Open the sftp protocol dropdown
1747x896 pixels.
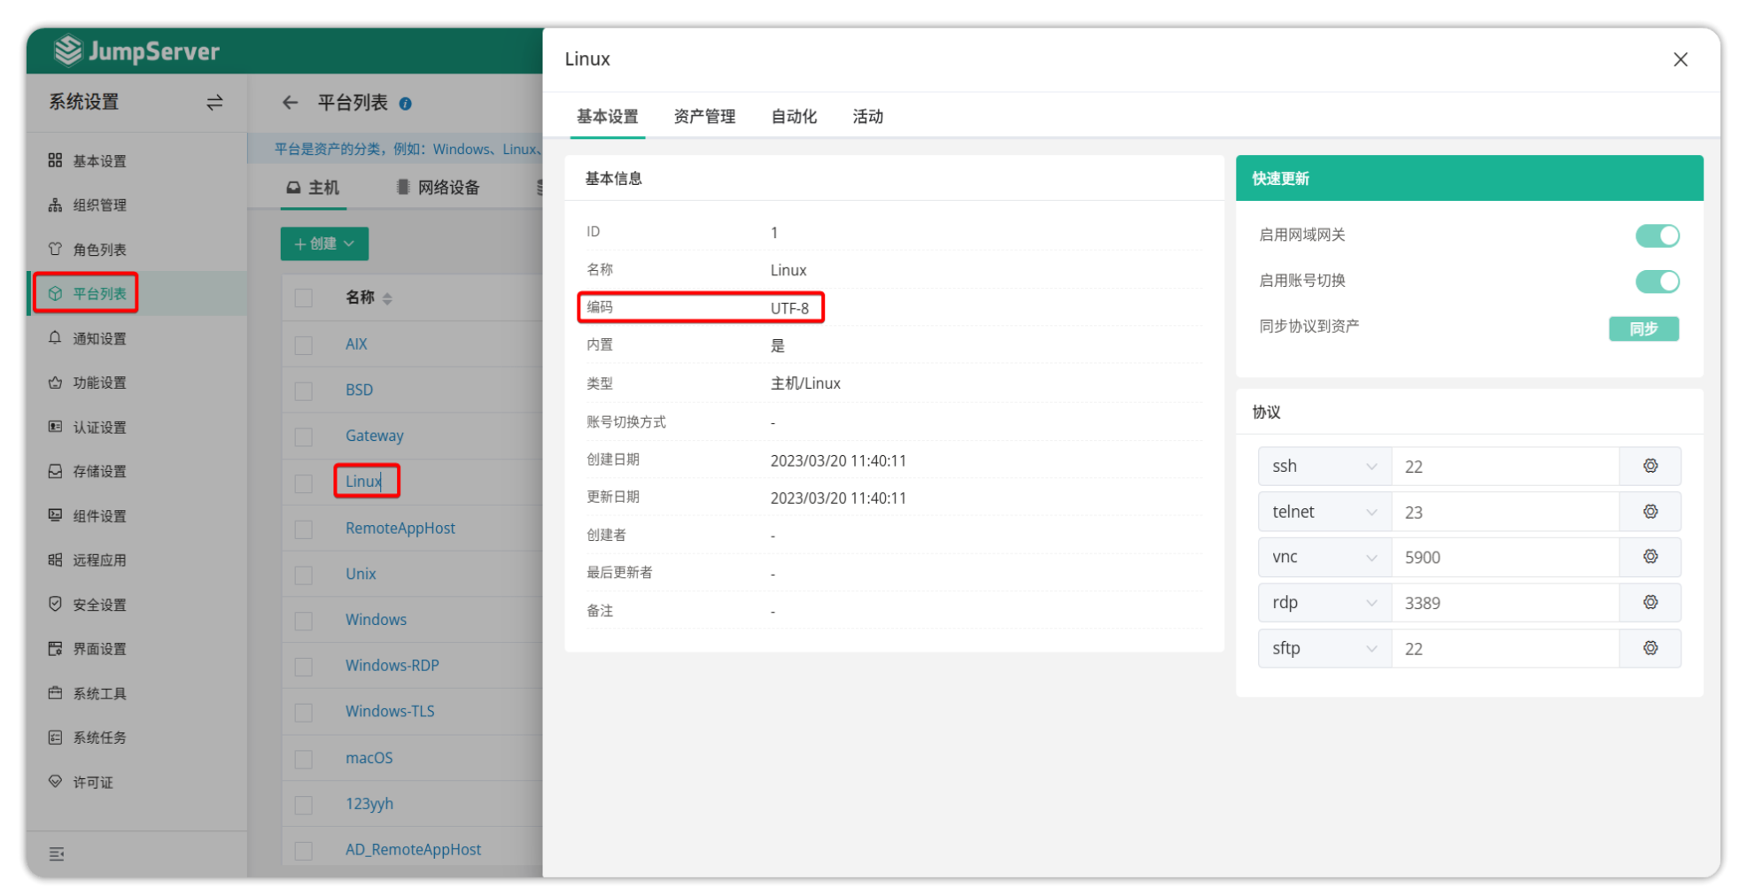(1324, 648)
